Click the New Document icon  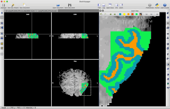tap(24, 5)
